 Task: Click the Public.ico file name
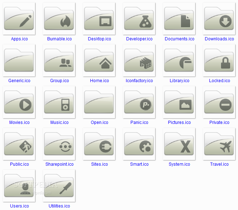coord(19,164)
